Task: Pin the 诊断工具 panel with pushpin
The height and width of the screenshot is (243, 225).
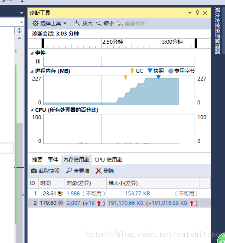Action: (x=197, y=13)
